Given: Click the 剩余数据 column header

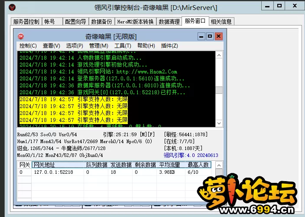Looking at the screenshot, I should [145, 165].
